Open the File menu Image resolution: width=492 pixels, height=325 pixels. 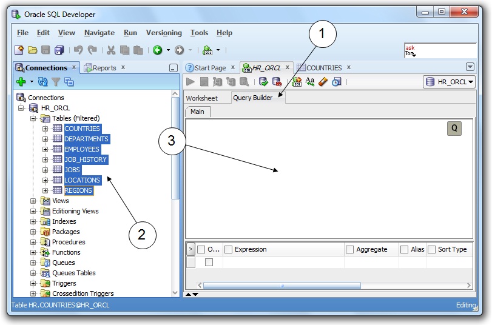(x=22, y=33)
